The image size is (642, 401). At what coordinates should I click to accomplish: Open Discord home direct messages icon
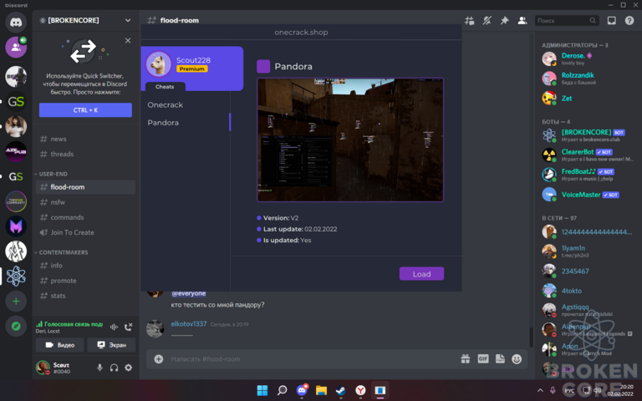tap(16, 22)
